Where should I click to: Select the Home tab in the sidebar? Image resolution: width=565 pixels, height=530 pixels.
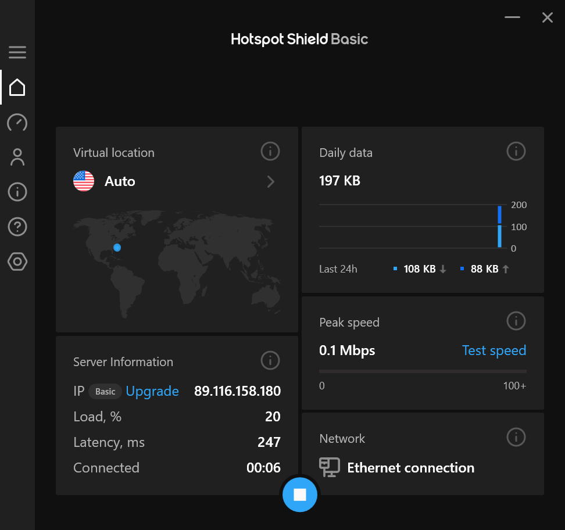click(17, 87)
